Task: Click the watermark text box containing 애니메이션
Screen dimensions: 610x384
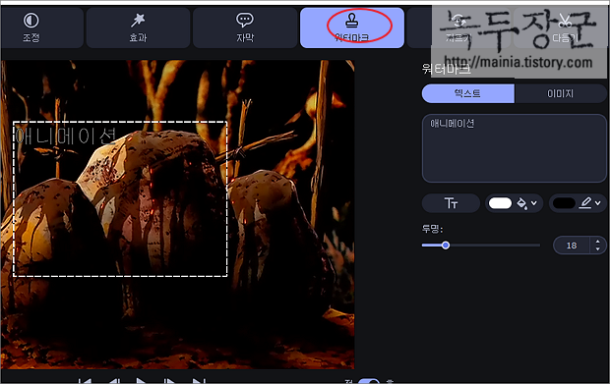Action: click(x=515, y=148)
